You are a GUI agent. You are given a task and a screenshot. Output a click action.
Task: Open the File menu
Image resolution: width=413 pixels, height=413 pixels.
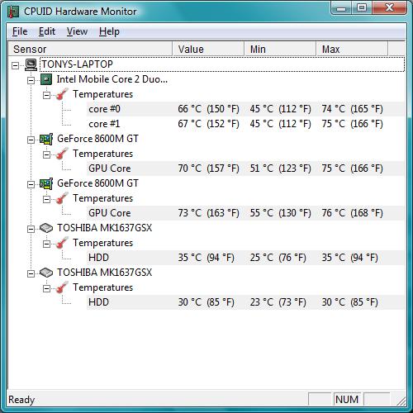point(20,31)
